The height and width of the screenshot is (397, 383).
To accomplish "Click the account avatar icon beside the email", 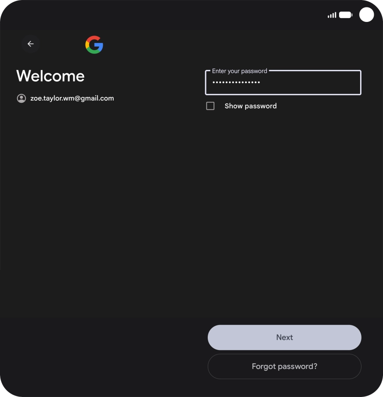I will click(21, 98).
